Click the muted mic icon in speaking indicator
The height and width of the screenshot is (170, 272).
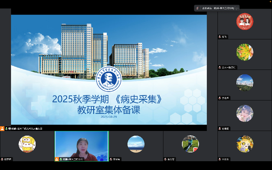[x=197, y=8]
